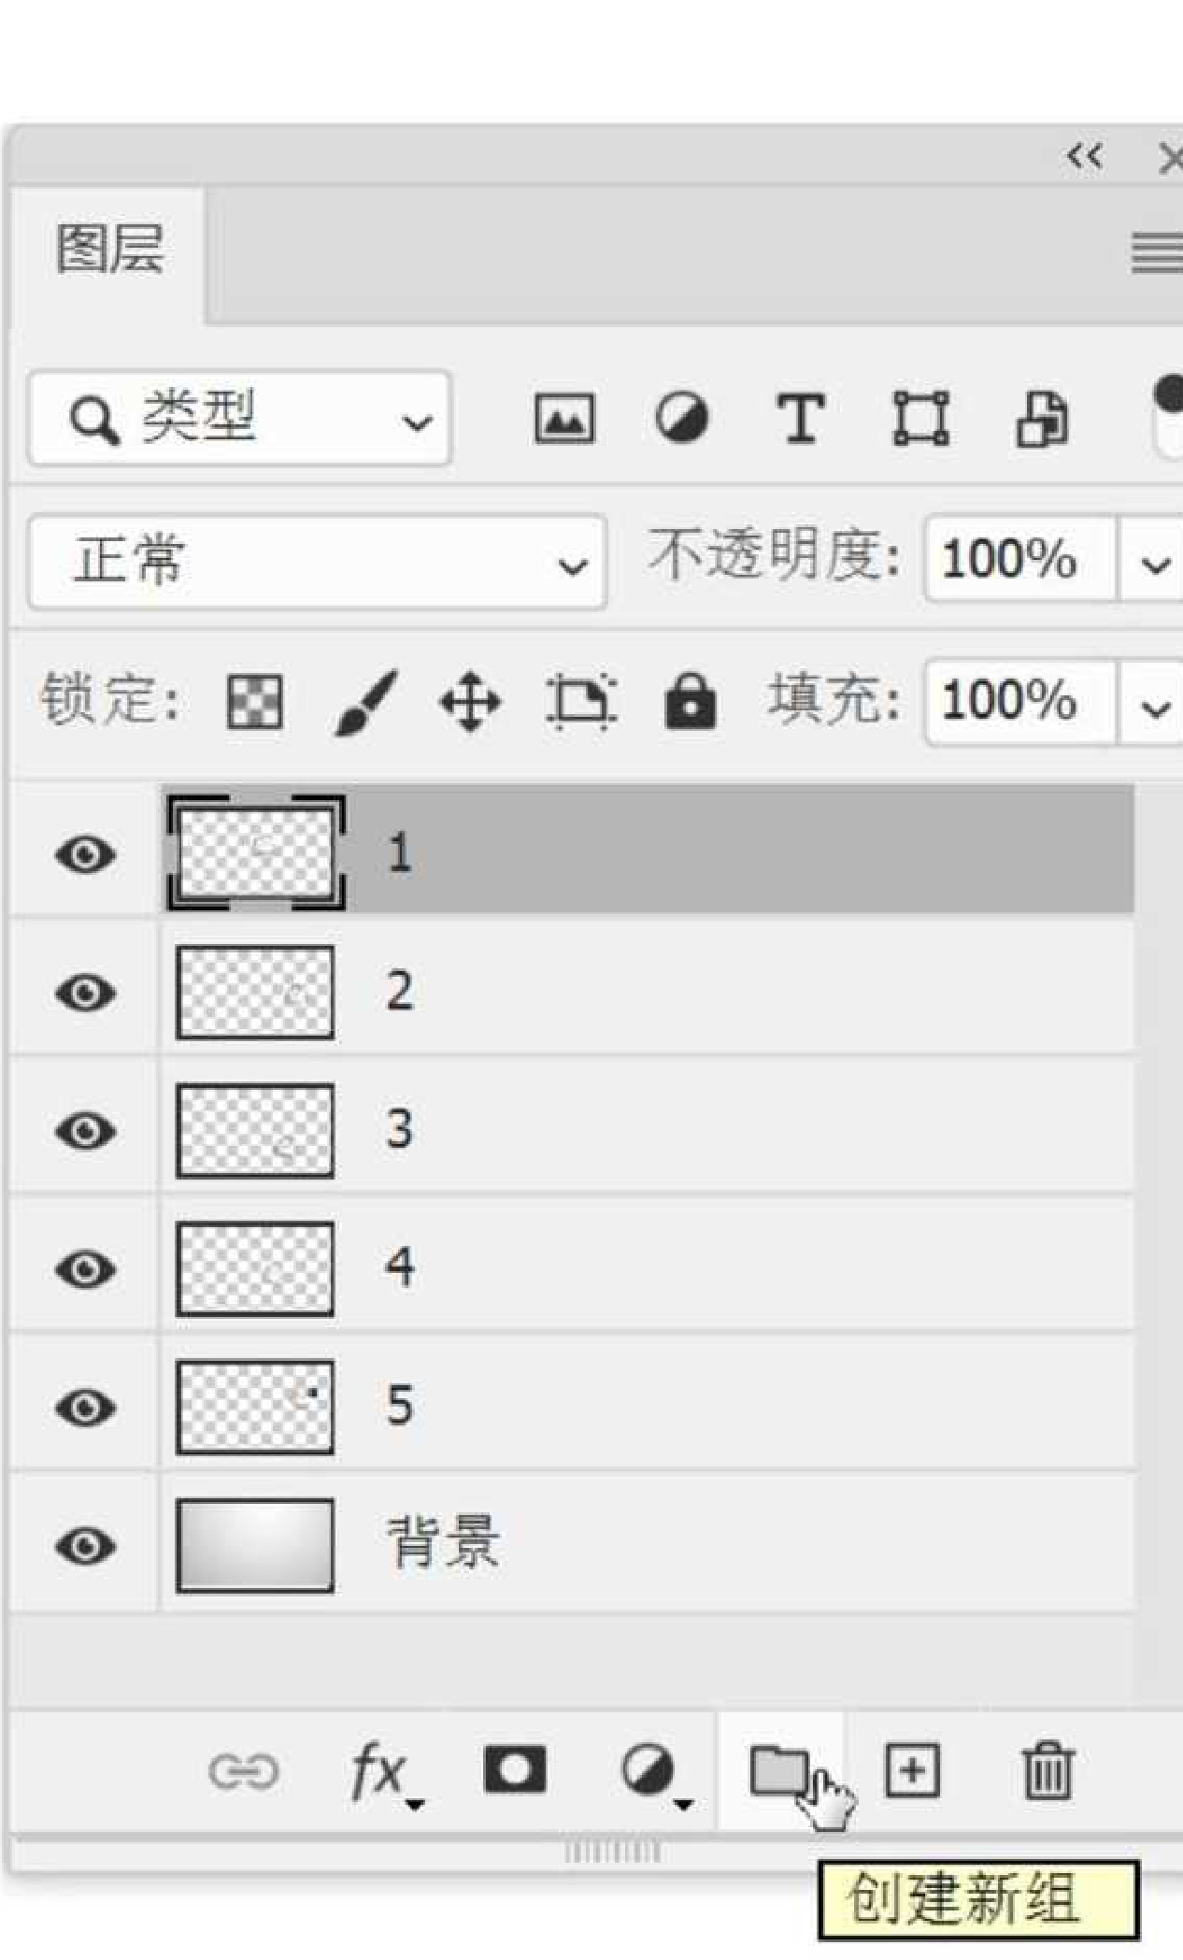This screenshot has width=1183, height=1960.
Task: Lock image pixels with brush icon
Action: (365, 701)
